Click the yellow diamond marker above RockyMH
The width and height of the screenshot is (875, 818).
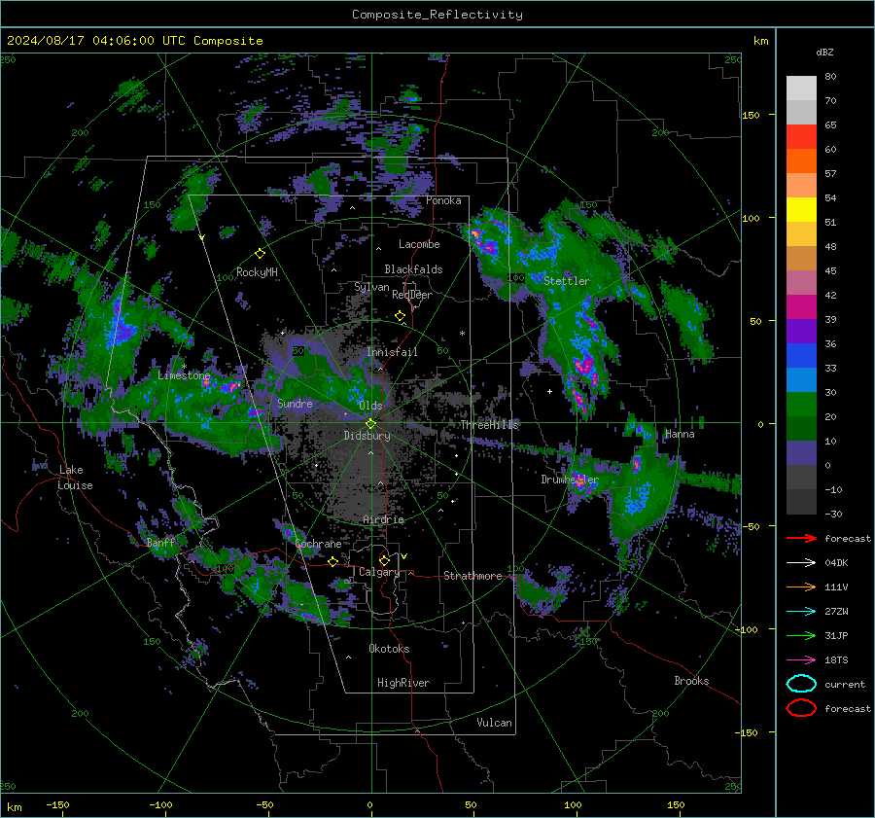(x=260, y=254)
